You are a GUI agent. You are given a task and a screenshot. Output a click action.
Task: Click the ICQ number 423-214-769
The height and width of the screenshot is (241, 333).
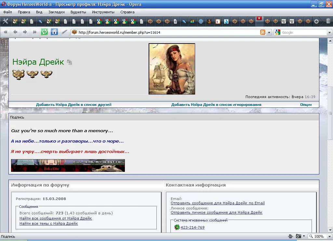pos(193,227)
